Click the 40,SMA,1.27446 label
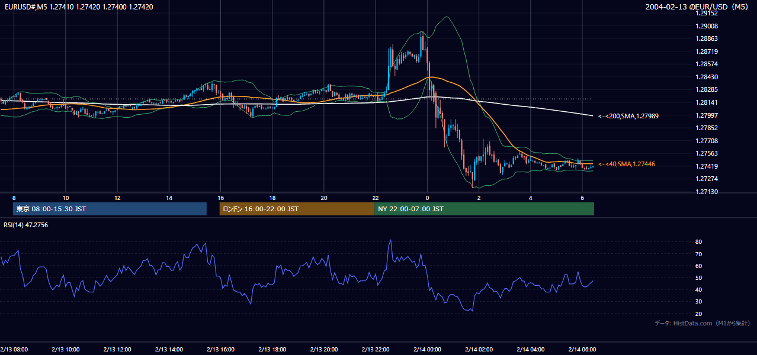Image resolution: width=757 pixels, height=355 pixels. click(x=627, y=164)
